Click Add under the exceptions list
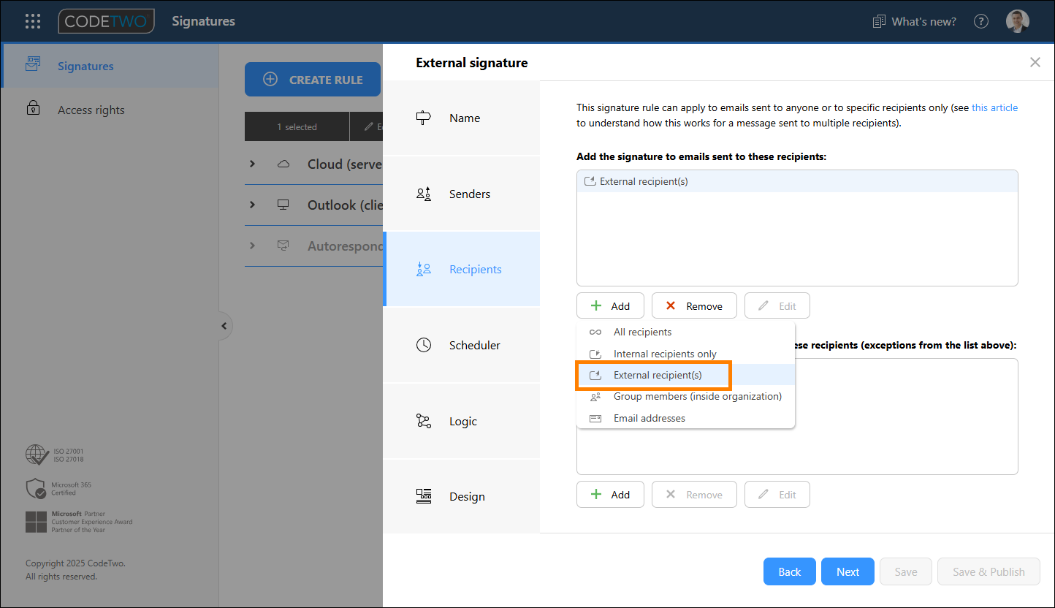The height and width of the screenshot is (608, 1055). tap(610, 494)
